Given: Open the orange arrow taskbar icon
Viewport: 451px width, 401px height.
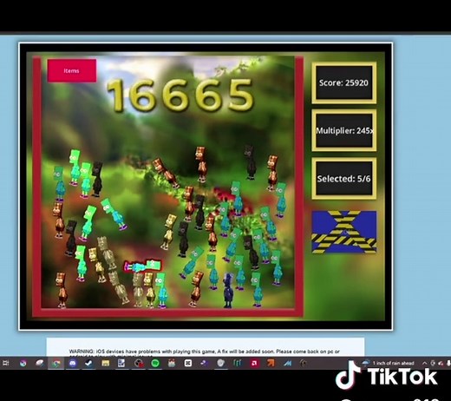Looking at the screenshot, I should point(271,363).
